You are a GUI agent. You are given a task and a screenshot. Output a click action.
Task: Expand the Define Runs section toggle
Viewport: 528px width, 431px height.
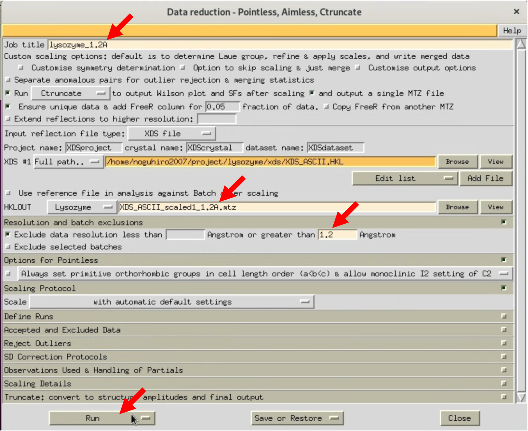tap(503, 316)
